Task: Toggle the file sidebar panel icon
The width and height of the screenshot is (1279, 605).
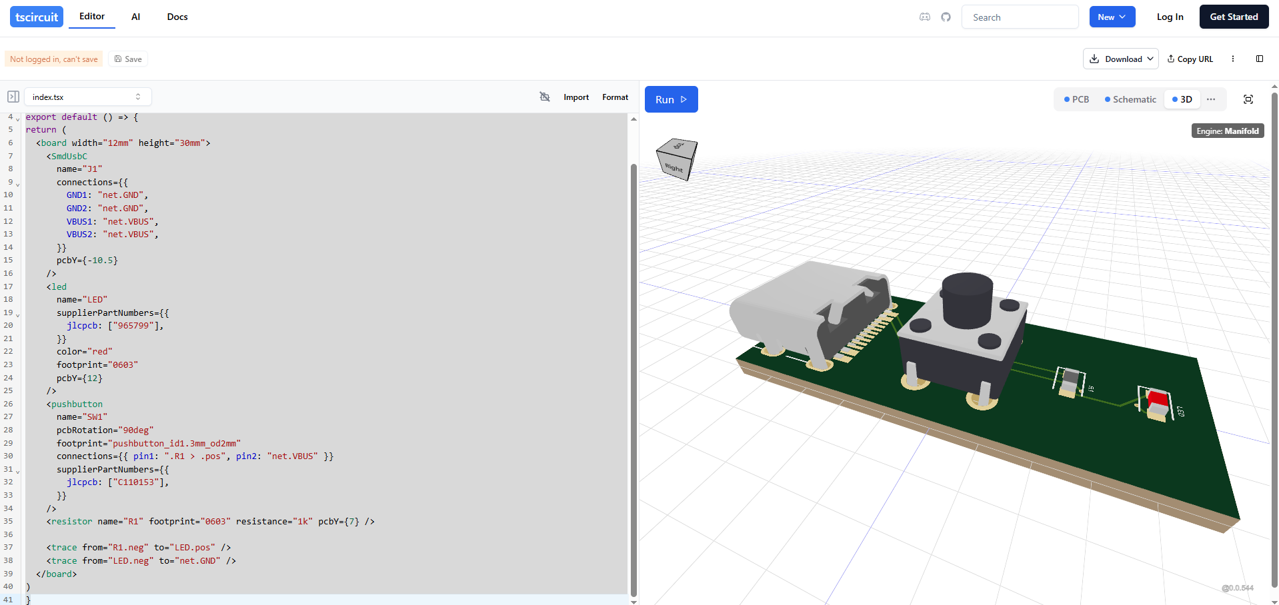Action: [x=13, y=97]
